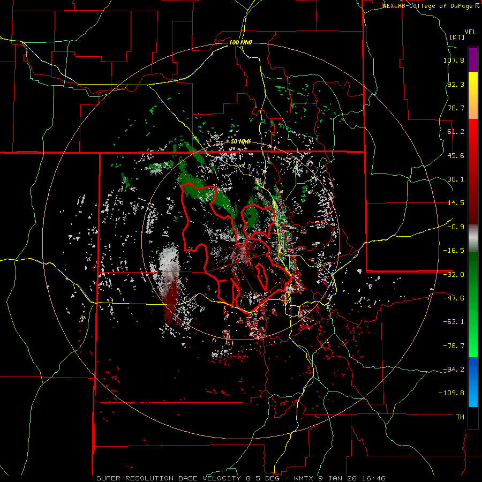Select the -109.8 legend value
The width and height of the screenshot is (482, 482).
[x=451, y=393]
